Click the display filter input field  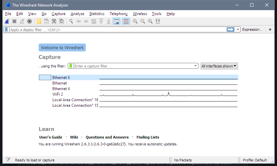118,30
